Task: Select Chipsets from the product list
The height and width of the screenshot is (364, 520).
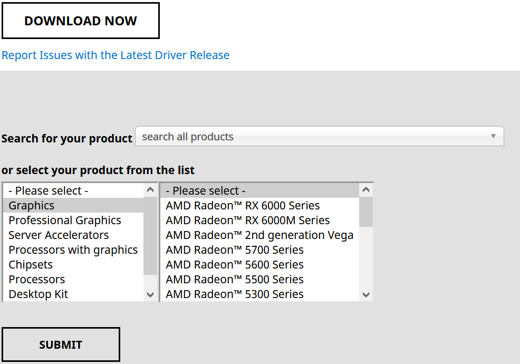Action: tap(31, 265)
